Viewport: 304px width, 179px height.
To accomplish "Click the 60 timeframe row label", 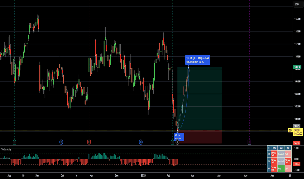I will coord(269,168).
